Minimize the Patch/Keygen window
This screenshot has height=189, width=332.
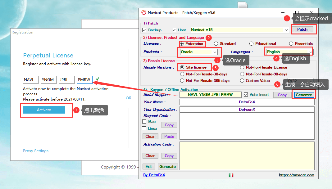click(283, 12)
